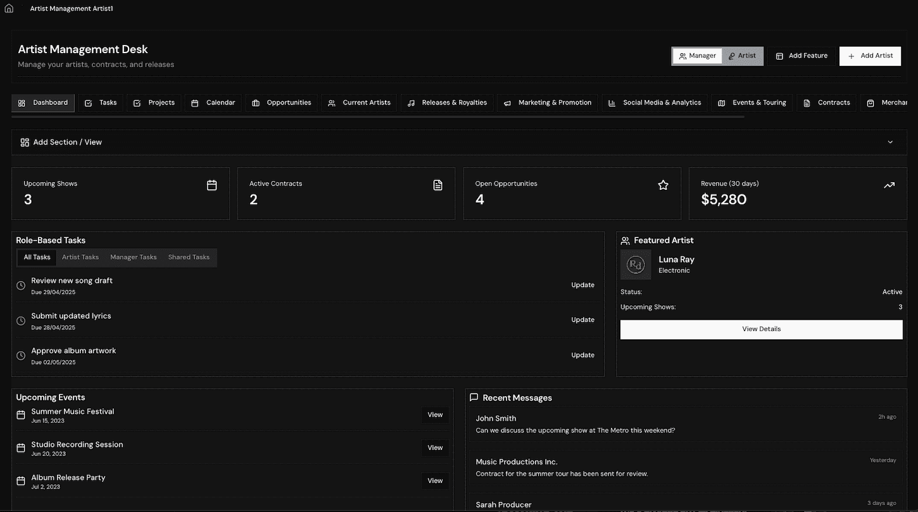The height and width of the screenshot is (512, 918).
Task: Select the Shared Tasks filter
Action: (189, 257)
